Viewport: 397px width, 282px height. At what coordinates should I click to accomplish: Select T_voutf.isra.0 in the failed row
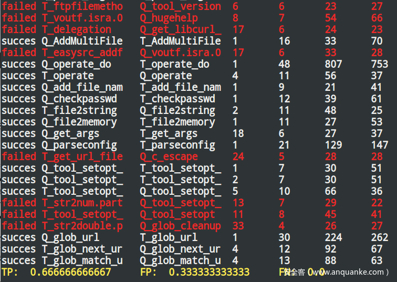tap(82, 18)
